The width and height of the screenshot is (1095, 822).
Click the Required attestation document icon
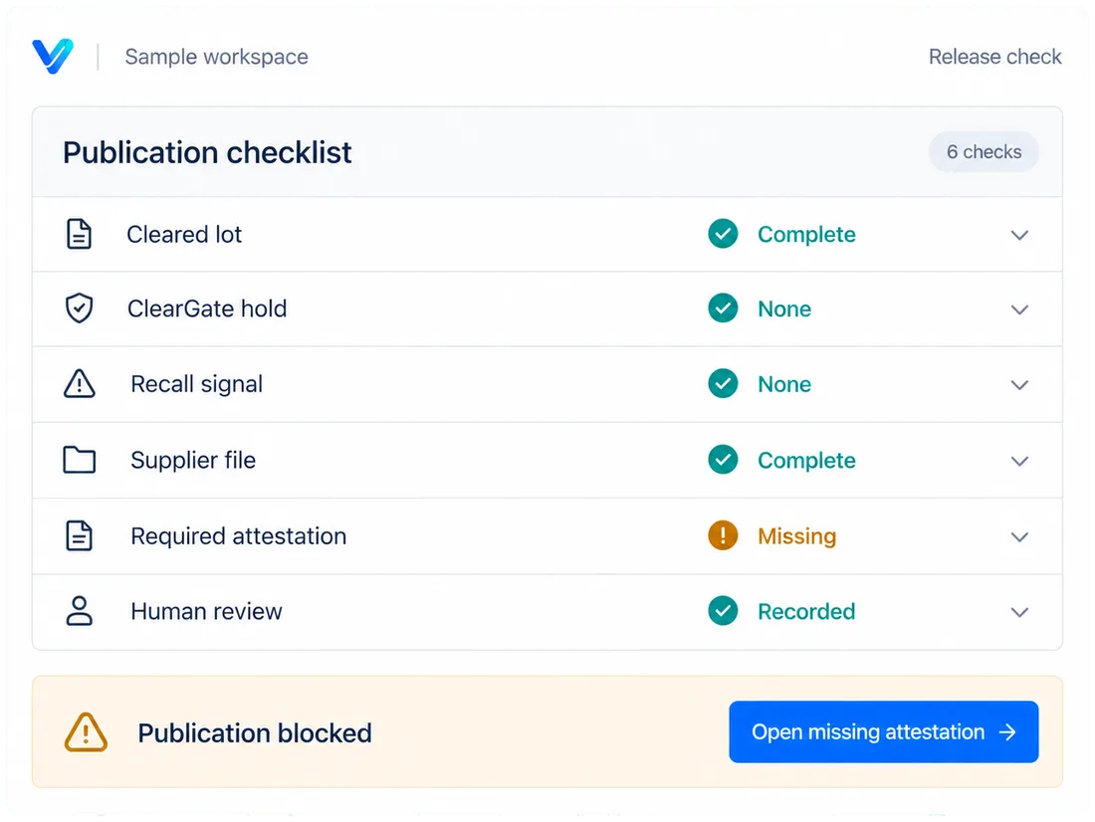click(79, 535)
